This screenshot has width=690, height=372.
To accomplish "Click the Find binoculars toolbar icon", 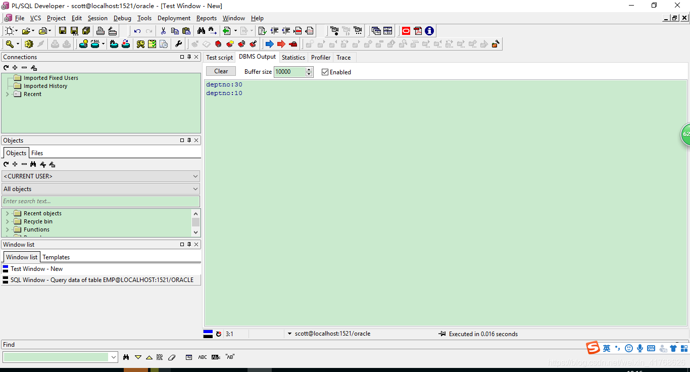I will click(x=201, y=31).
